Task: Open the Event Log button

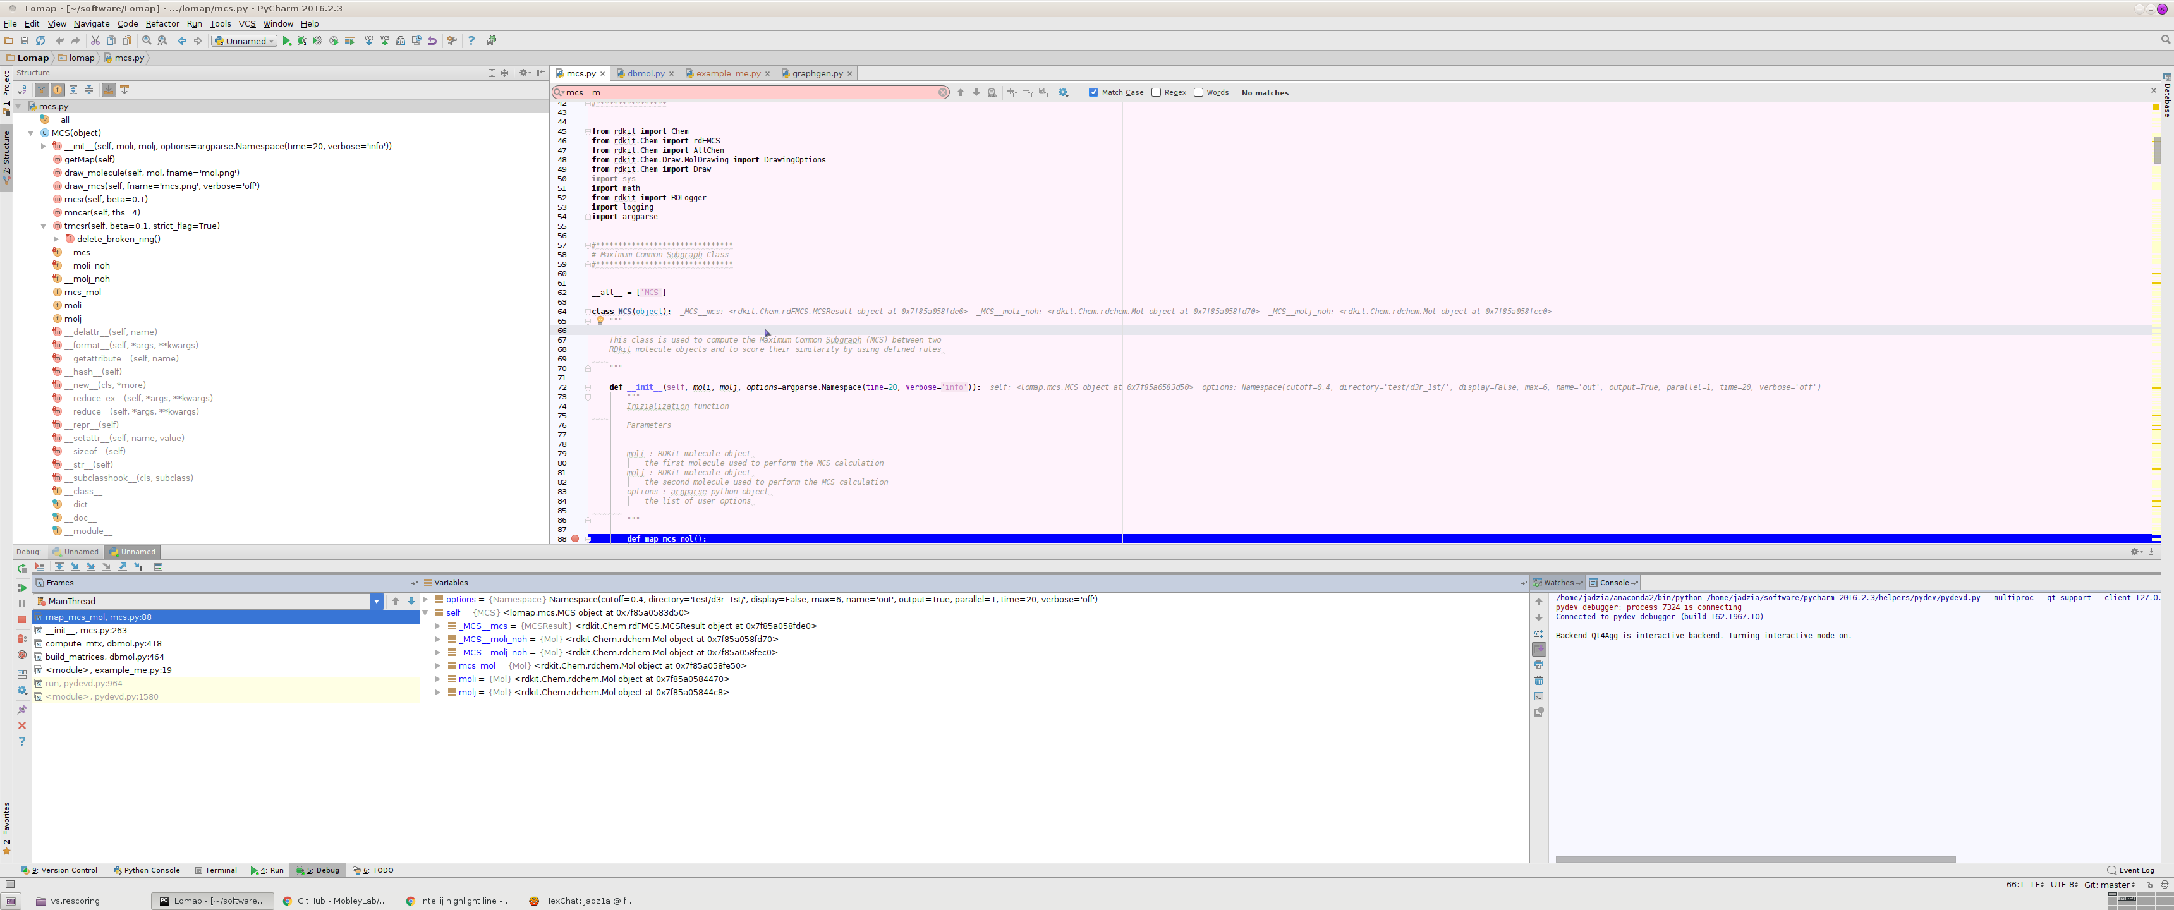Action: (2131, 870)
